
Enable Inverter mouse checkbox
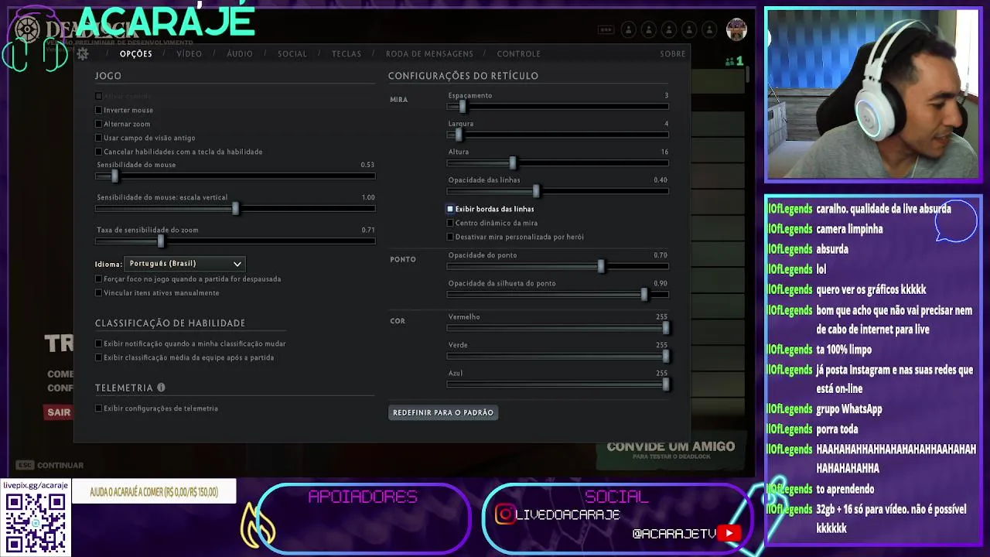98,110
